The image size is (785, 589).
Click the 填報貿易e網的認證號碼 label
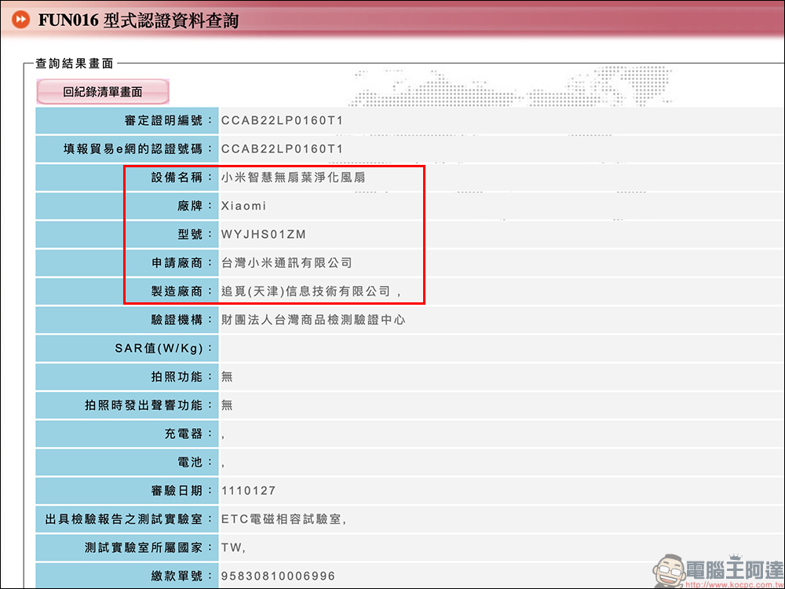(x=139, y=148)
